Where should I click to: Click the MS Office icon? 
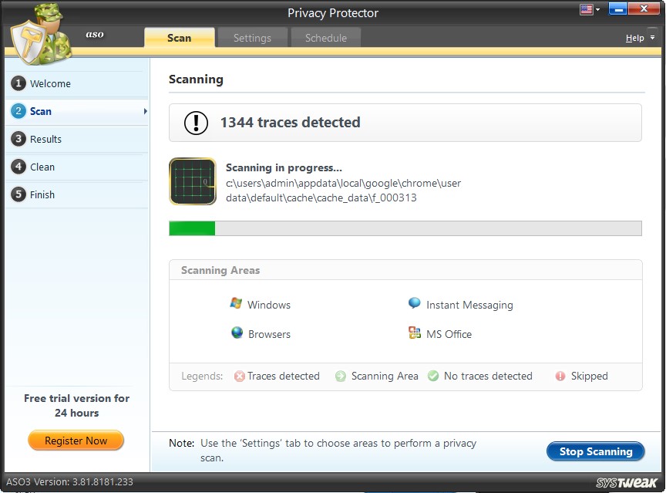pyautogui.click(x=414, y=333)
